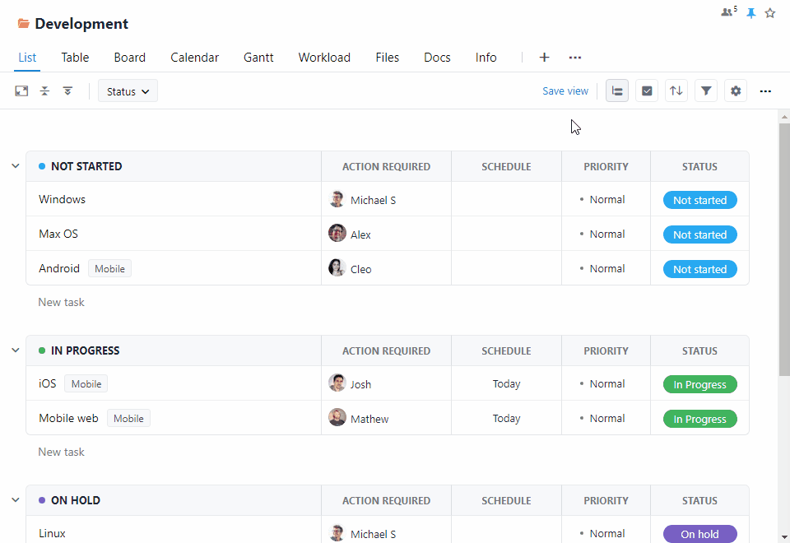Click Today schedule of Mobile web task

[506, 419]
